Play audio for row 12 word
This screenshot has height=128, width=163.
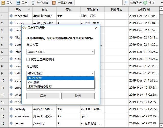[11, 95]
